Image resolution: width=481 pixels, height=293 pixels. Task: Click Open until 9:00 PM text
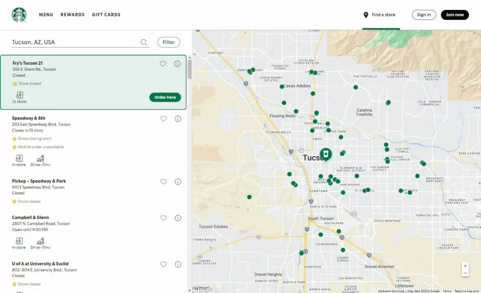tap(30, 230)
